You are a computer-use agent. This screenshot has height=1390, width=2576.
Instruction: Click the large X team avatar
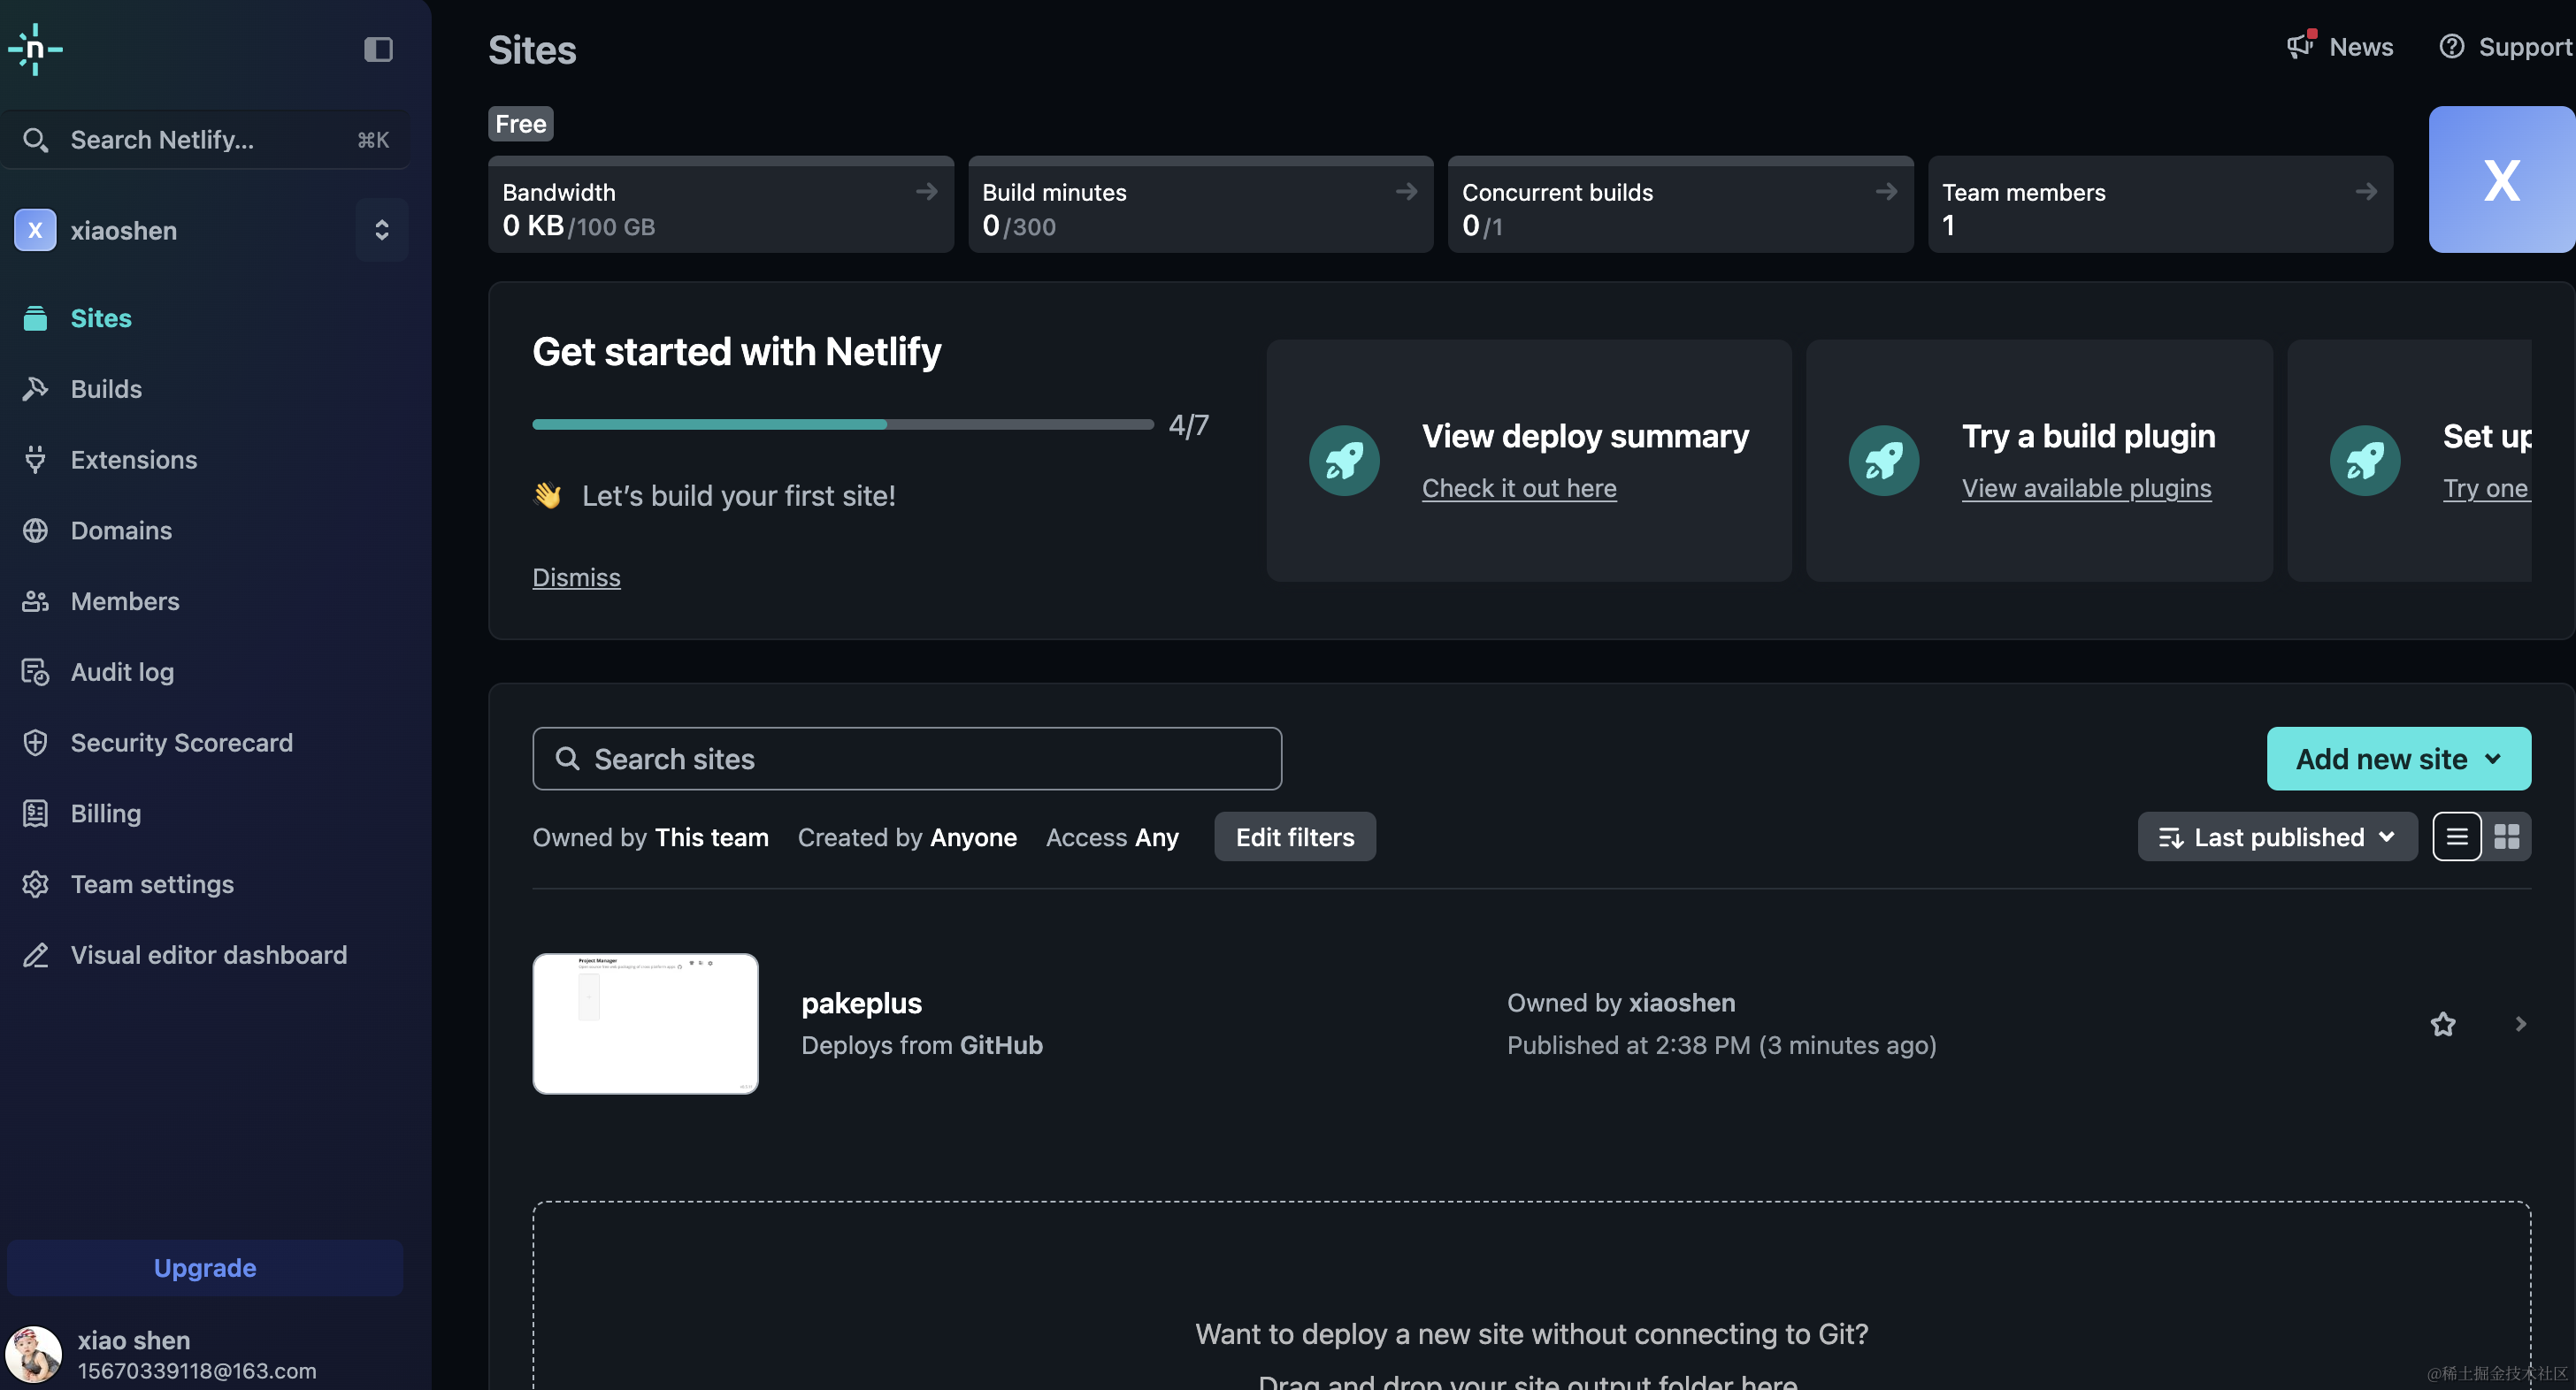2501,179
